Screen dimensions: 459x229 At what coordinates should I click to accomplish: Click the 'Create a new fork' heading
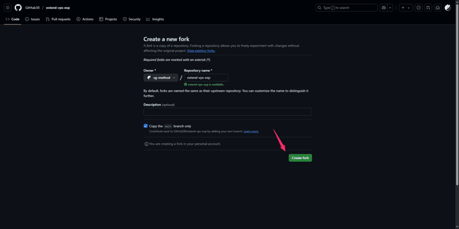pyautogui.click(x=166, y=39)
